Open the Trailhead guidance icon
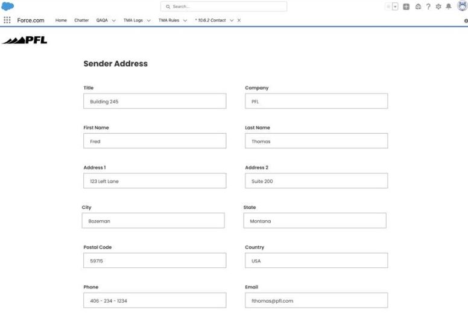The width and height of the screenshot is (468, 322). 418,7
